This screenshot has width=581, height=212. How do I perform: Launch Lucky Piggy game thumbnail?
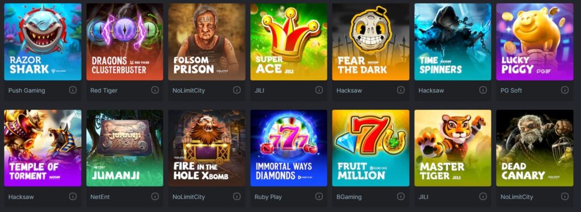(534, 42)
